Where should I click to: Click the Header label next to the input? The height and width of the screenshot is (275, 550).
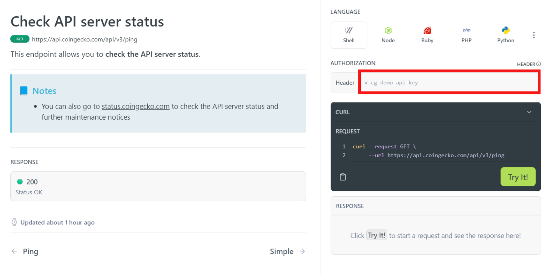coord(345,83)
